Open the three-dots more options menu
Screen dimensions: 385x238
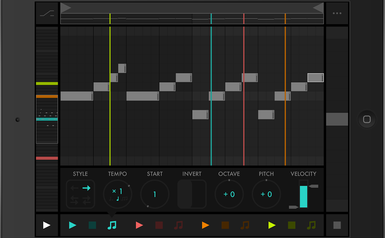coord(337,13)
